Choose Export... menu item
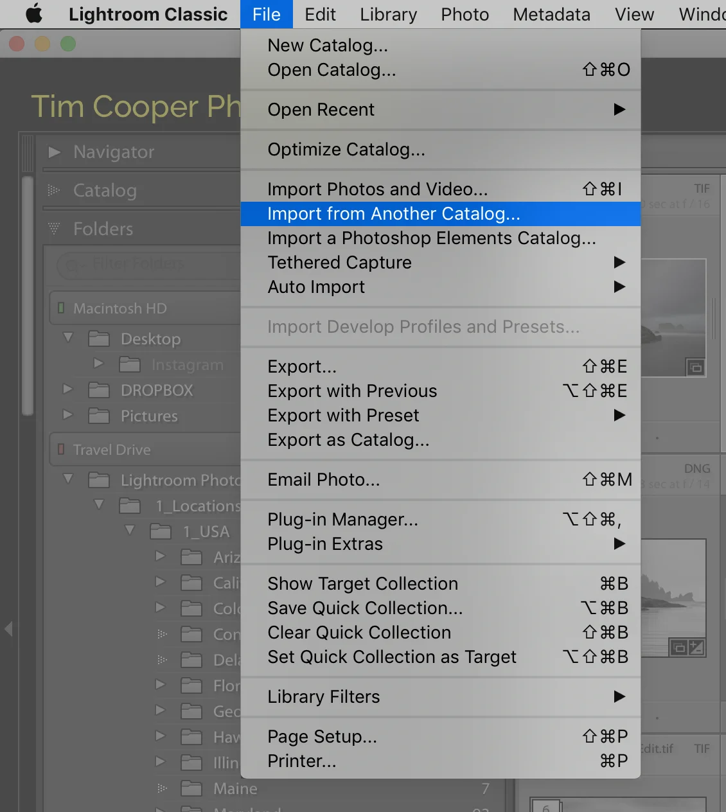The width and height of the screenshot is (726, 812). pyautogui.click(x=441, y=367)
